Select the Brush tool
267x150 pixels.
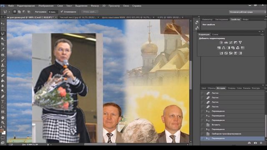[x=3, y=60]
